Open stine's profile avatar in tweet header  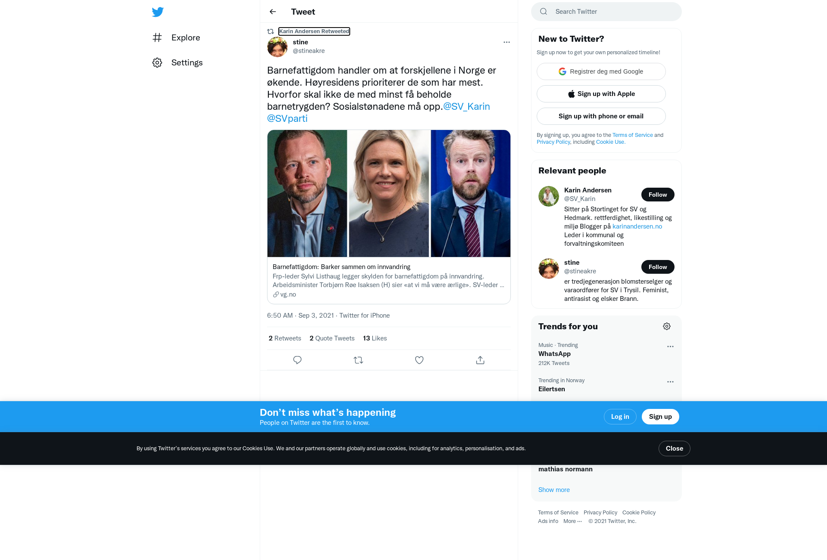(x=277, y=47)
